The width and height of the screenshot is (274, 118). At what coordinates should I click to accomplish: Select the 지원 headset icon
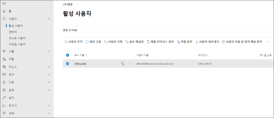[x=4, y=82]
